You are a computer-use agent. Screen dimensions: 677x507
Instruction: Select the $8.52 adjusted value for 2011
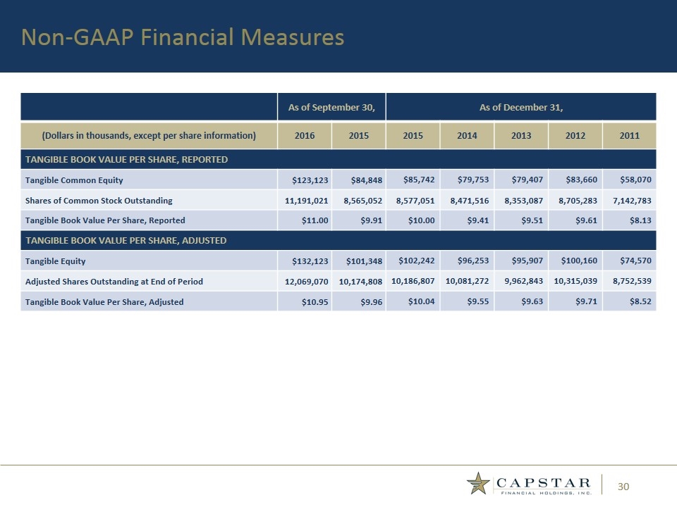click(639, 302)
